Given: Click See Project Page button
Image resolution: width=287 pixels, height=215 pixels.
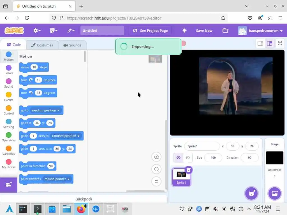Looking at the screenshot, I should click(x=150, y=31).
